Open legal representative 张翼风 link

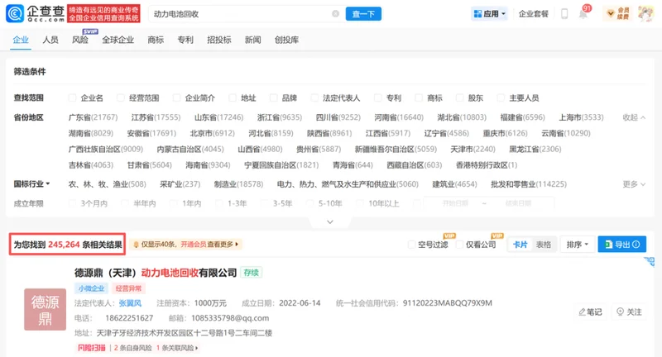(x=130, y=303)
